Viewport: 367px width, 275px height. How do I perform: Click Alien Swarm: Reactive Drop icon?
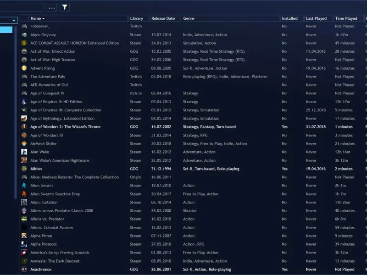pyautogui.click(x=24, y=194)
